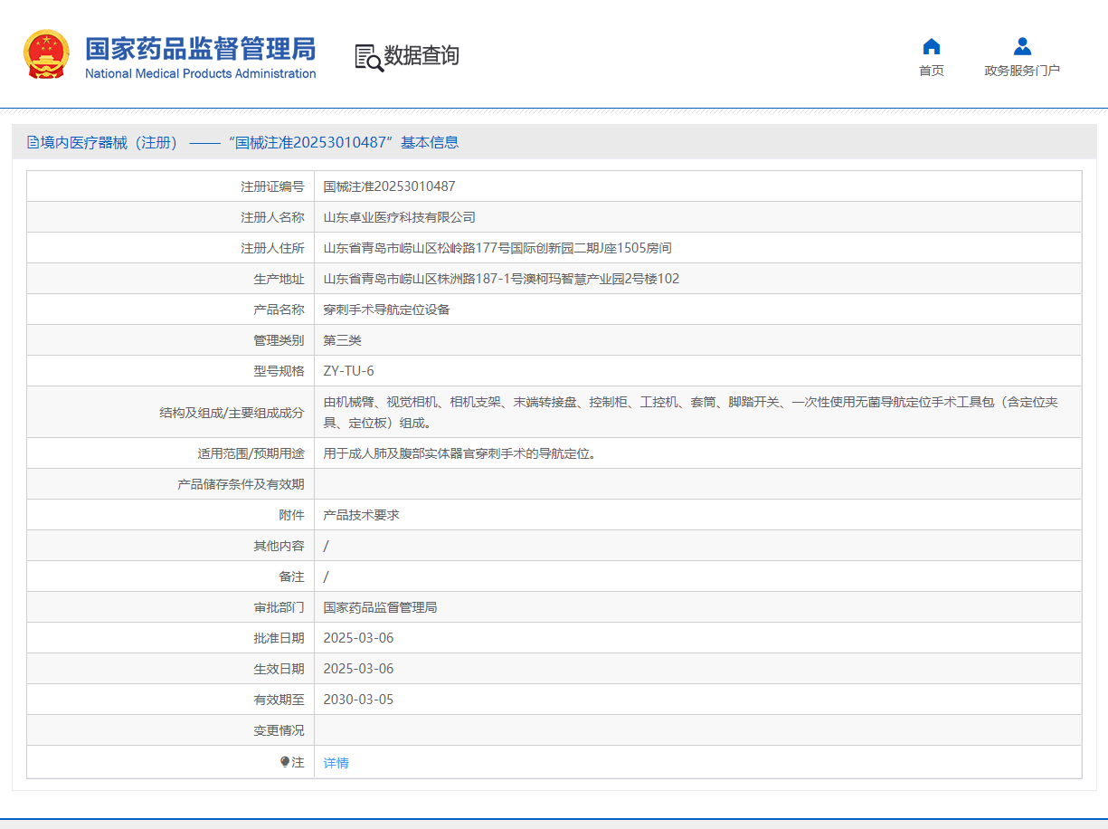Click the 生效日期 row label
The width and height of the screenshot is (1108, 829).
click(279, 669)
